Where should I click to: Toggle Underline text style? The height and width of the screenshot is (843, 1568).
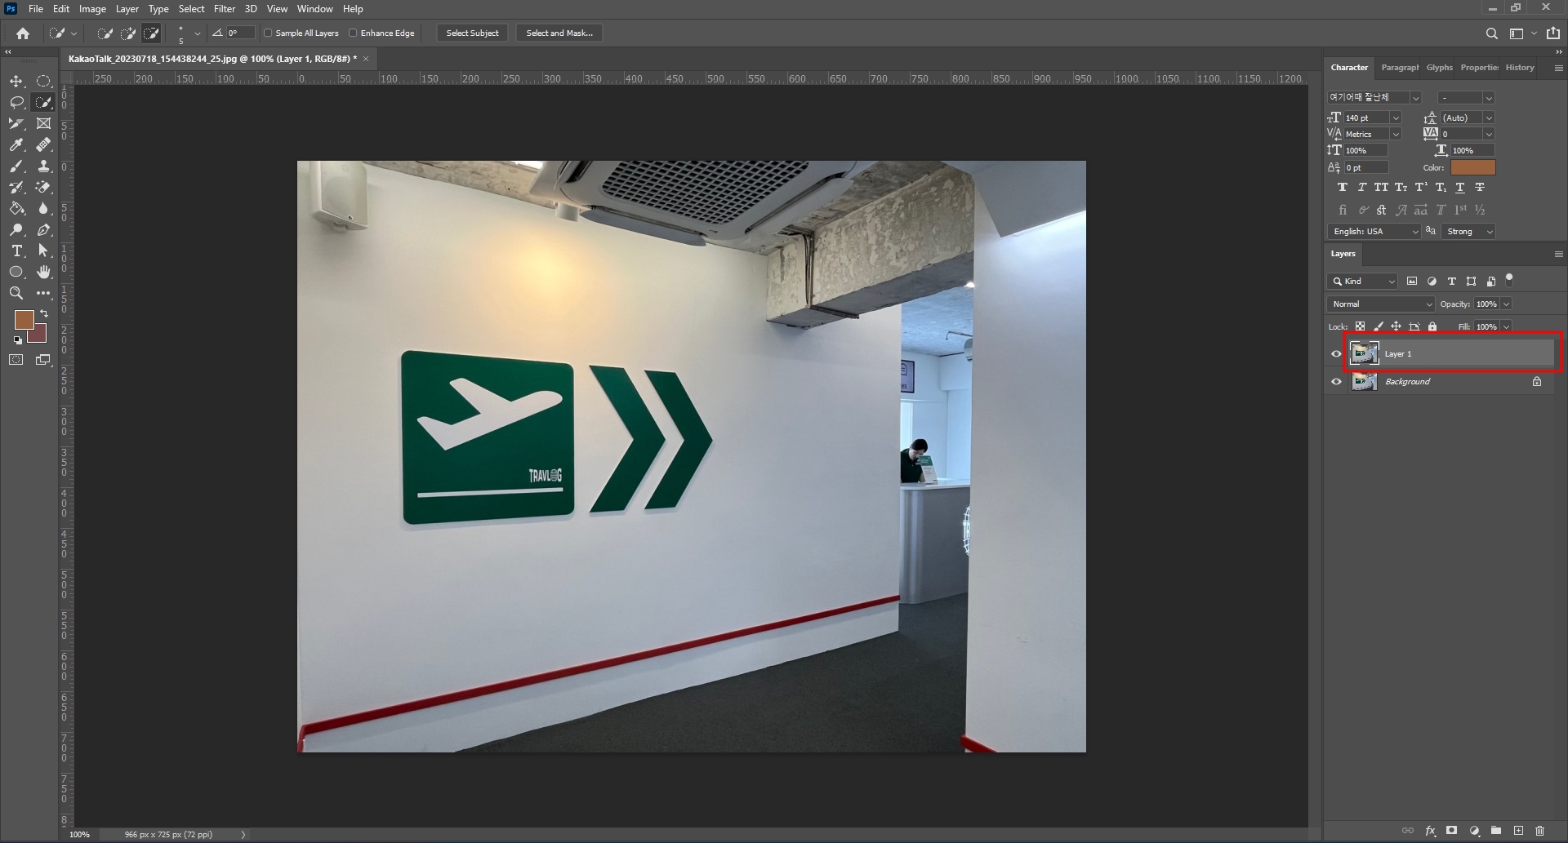(1460, 188)
